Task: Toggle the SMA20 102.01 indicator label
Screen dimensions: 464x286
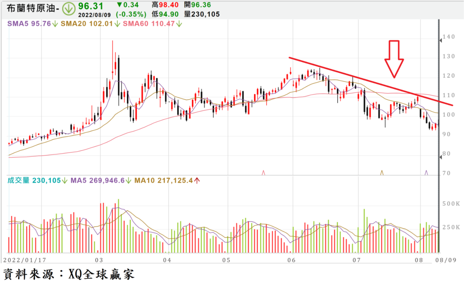Action: click(86, 24)
